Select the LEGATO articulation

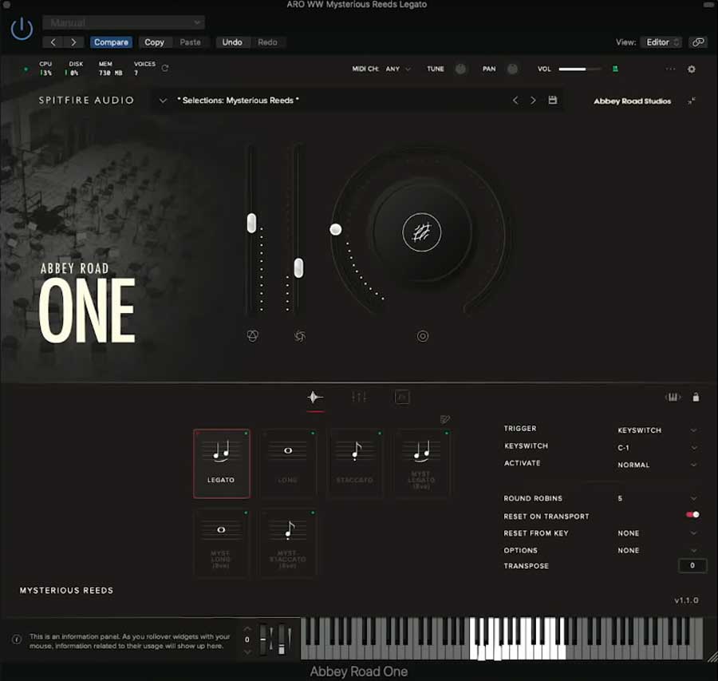(x=222, y=464)
